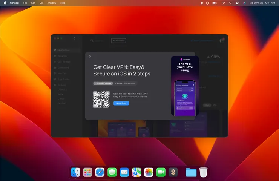Open Launchpad from the Dock
Viewport: 279px width, 181px height.
pos(87,172)
